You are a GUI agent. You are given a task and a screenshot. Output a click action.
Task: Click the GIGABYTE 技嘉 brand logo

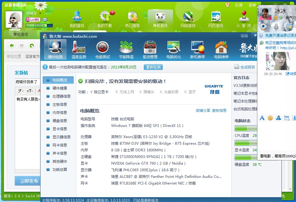214,89
